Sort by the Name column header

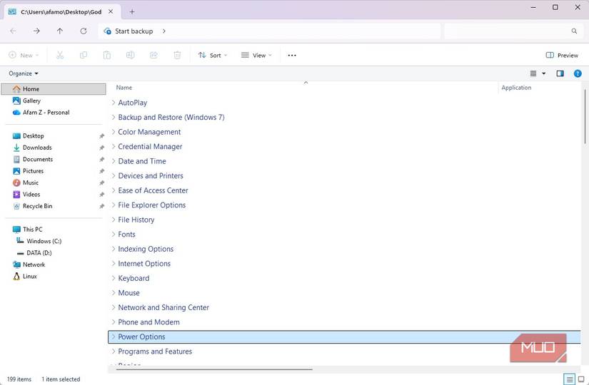tap(124, 88)
